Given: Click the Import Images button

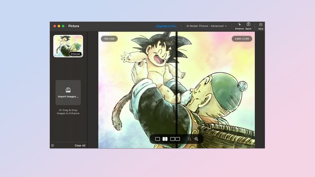Looking at the screenshot, I should (x=68, y=93).
